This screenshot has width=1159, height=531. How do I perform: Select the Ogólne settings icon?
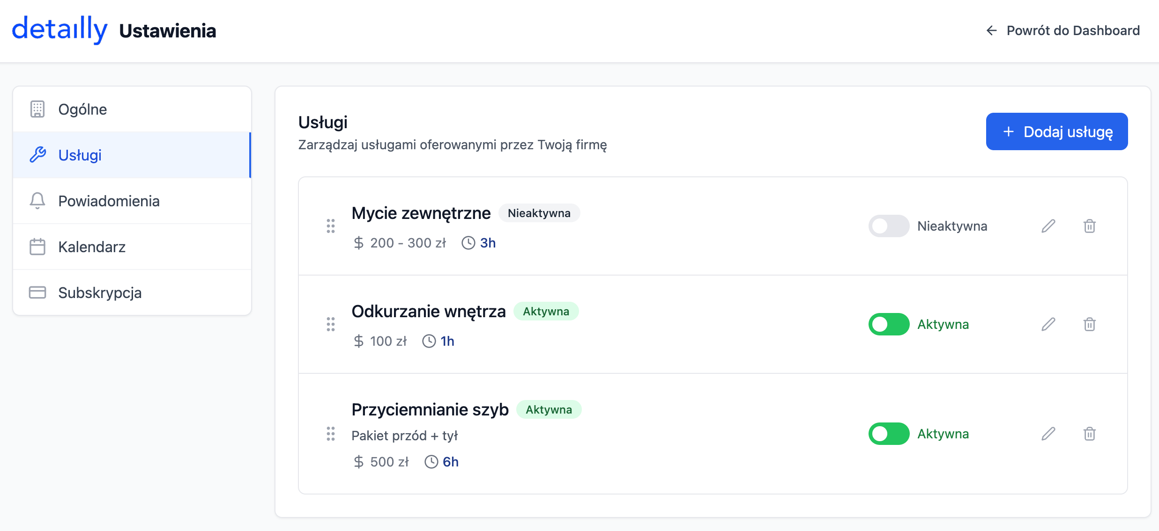pos(37,109)
